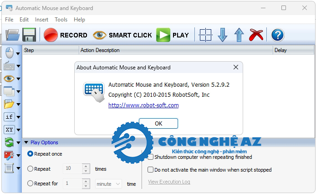Viewport: 316px width, 194px height.
Task: Click the Save floppy disk icon
Action: point(29,35)
